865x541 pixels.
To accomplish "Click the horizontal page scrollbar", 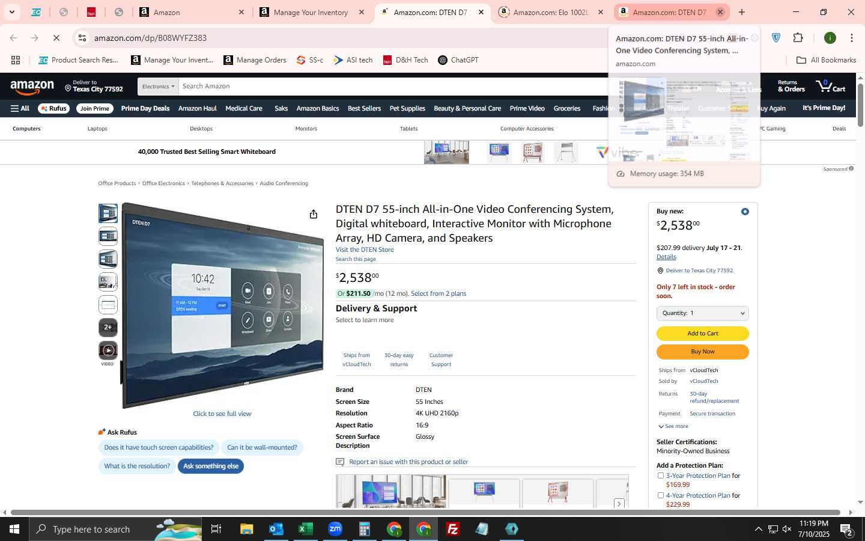I will pos(425,512).
